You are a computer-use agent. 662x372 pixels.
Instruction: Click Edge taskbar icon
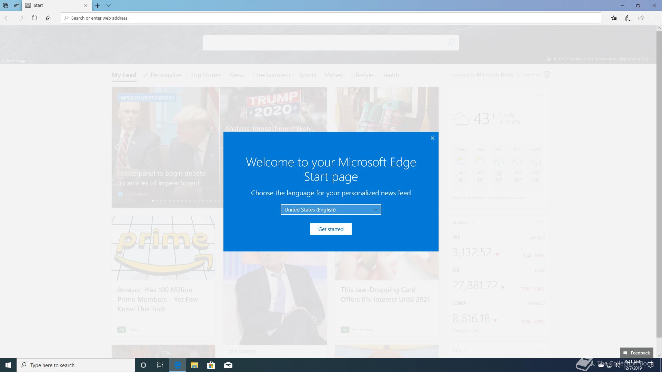[178, 365]
